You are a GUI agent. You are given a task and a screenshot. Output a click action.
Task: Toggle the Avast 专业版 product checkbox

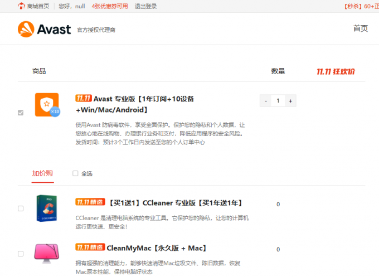(x=21, y=113)
